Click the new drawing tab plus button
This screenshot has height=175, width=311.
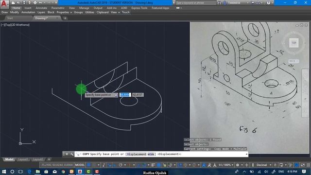click(x=65, y=18)
